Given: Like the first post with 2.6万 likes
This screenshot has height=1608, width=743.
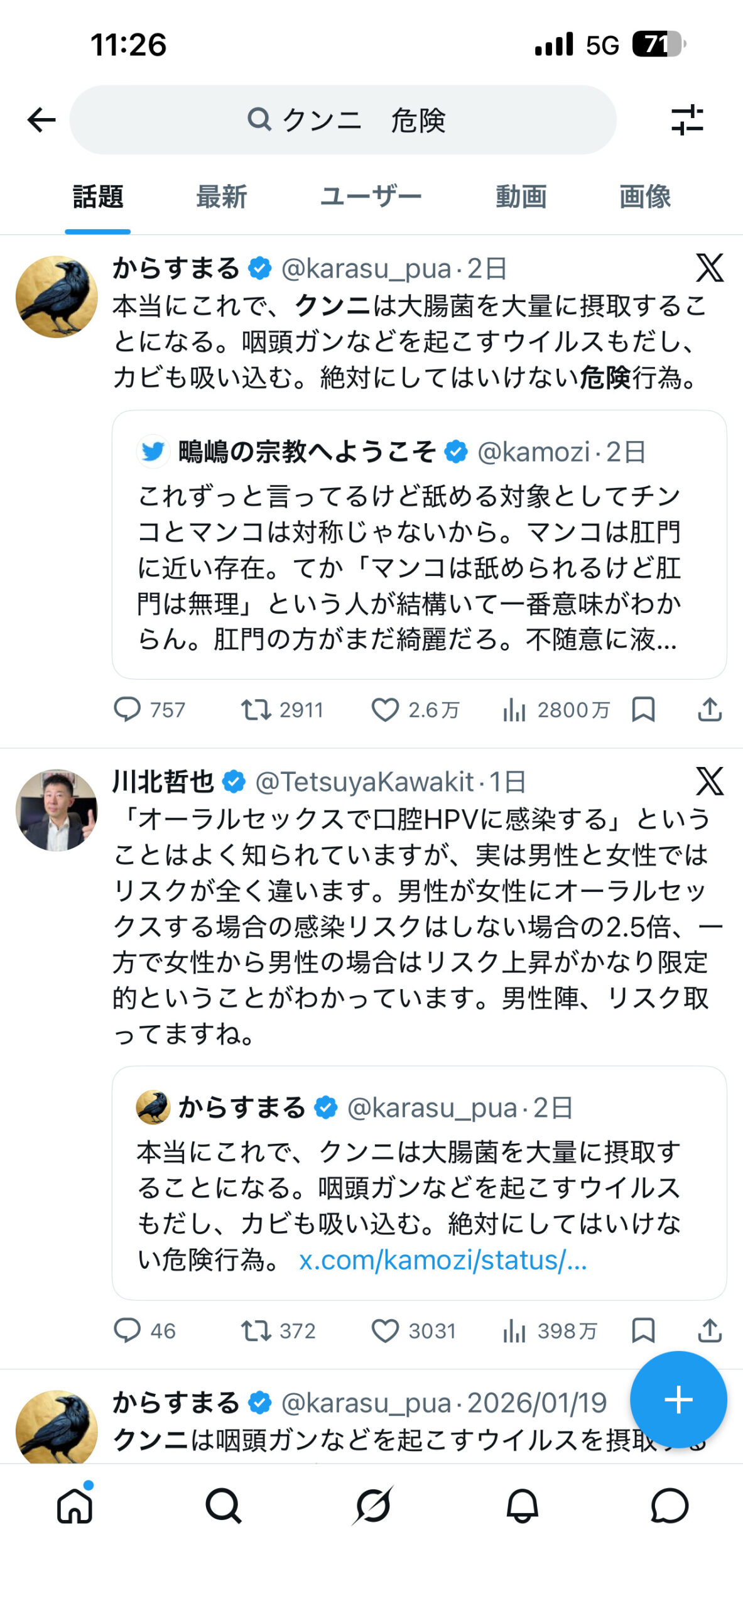Looking at the screenshot, I should (385, 710).
